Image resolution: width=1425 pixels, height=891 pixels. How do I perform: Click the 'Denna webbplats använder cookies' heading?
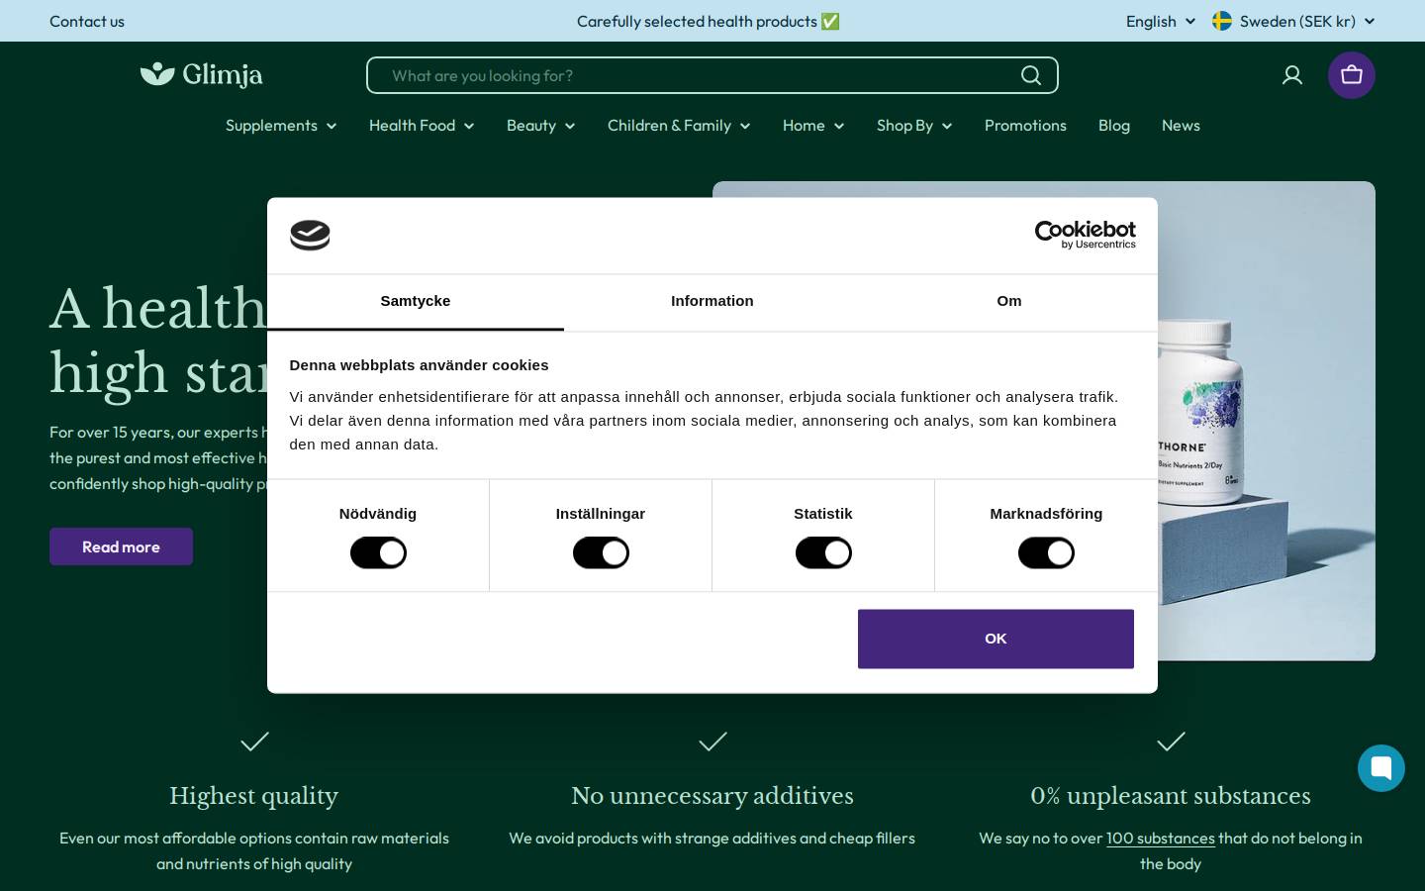tap(419, 365)
